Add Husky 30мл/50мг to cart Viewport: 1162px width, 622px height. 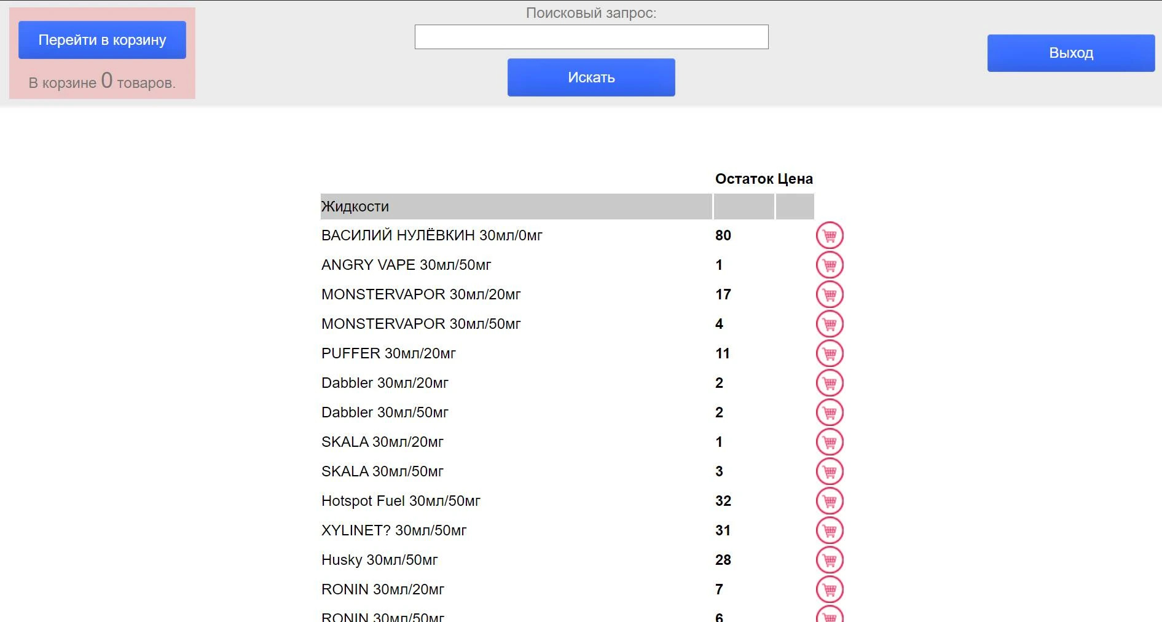coord(829,560)
